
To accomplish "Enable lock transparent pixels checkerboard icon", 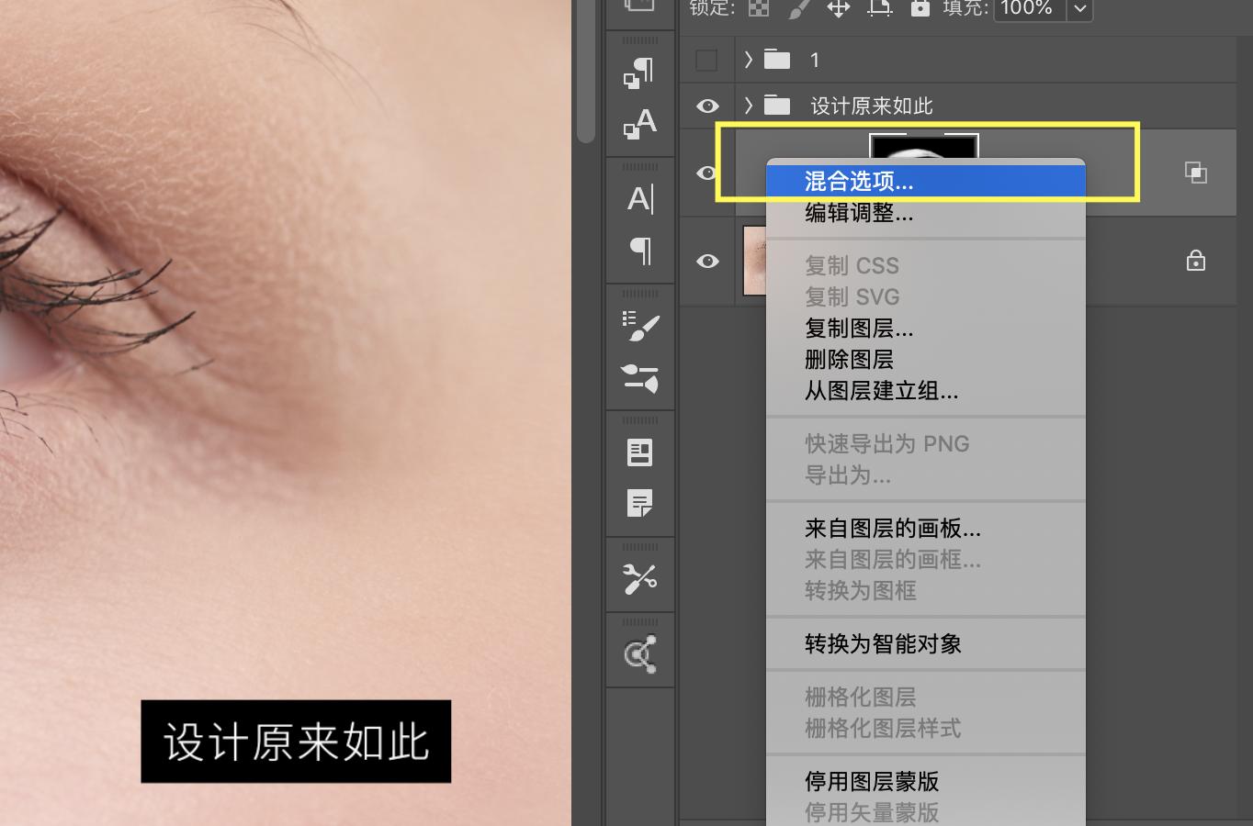I will pos(759,9).
